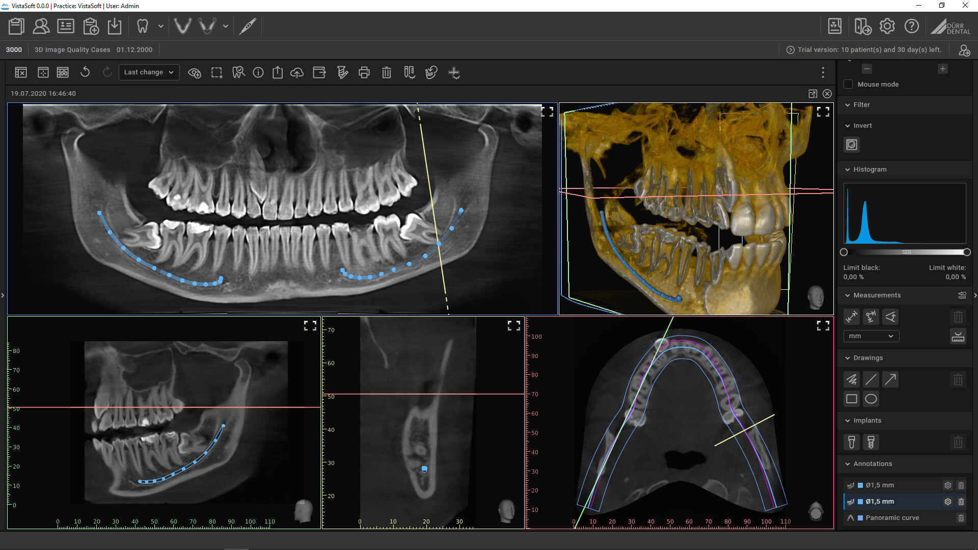Viewport: 978px width, 550px height.
Task: Switch to the 3D Image Quality Cases tab
Action: pos(73,49)
